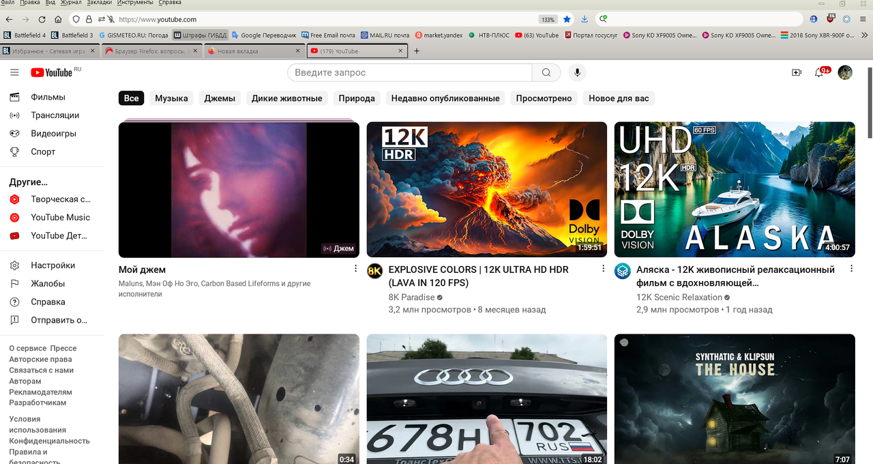The image size is (873, 464).
Task: Open the Audi license plate video thumbnail
Action: (487, 399)
